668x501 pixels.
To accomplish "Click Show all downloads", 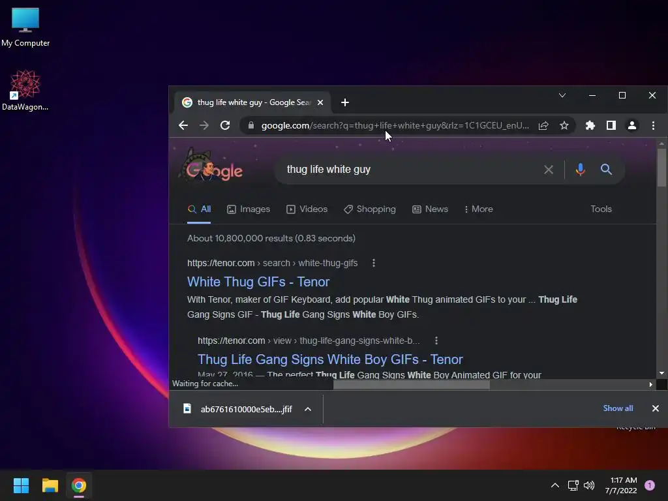I will click(618, 408).
